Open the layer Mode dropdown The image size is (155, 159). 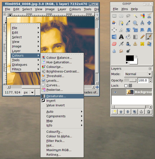(138, 74)
